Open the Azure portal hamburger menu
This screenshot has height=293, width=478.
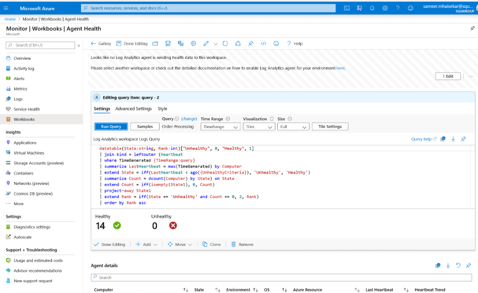pyautogui.click(x=6, y=8)
